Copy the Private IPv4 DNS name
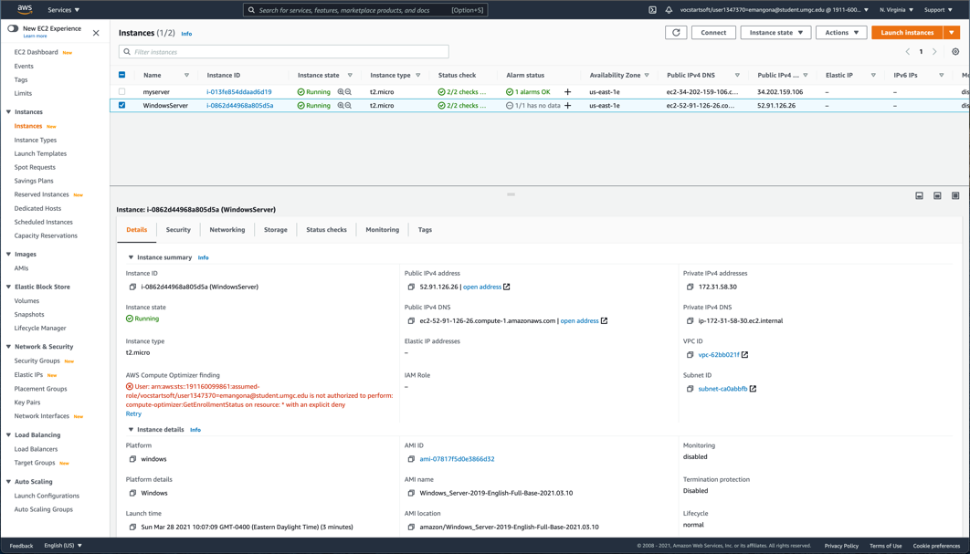Screen dimensions: 970x554 click(690, 321)
